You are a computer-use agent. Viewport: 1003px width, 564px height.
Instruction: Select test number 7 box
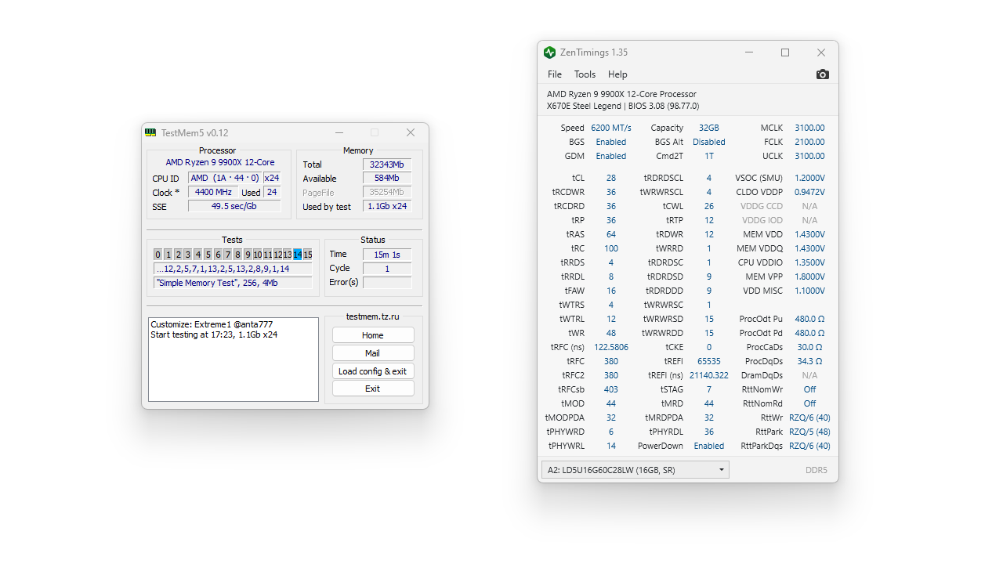click(228, 255)
